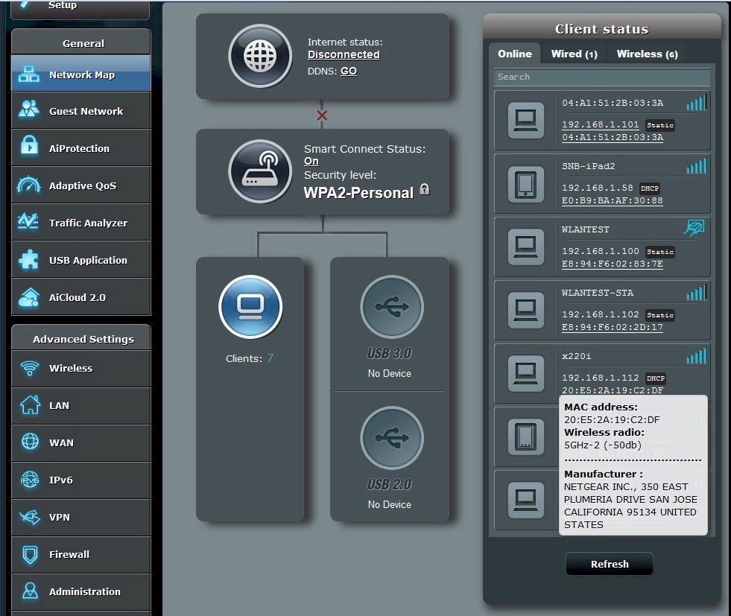This screenshot has height=616, width=731.
Task: Click the x220i client name
Action: click(576, 357)
